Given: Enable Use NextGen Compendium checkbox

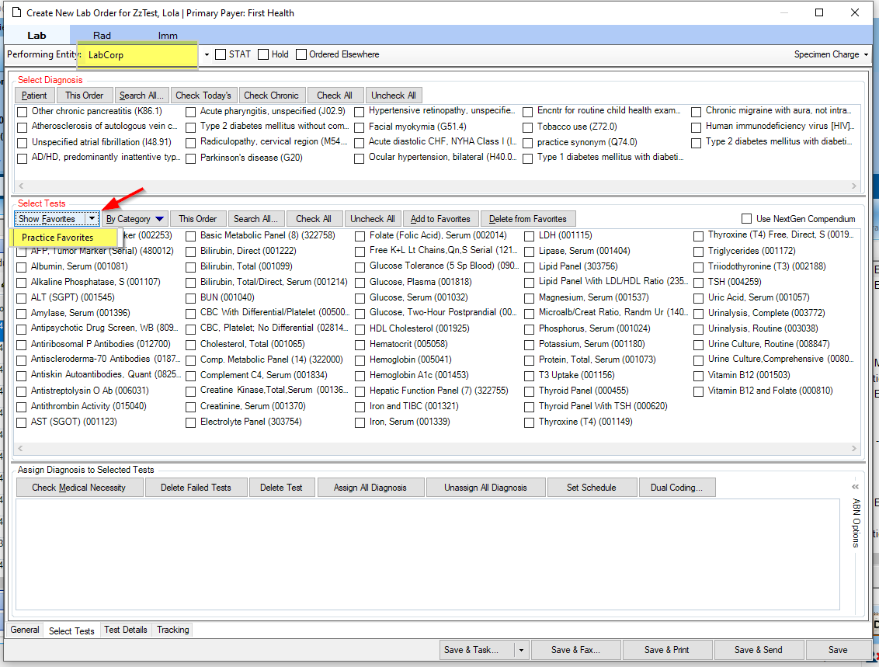Looking at the screenshot, I should [x=747, y=219].
